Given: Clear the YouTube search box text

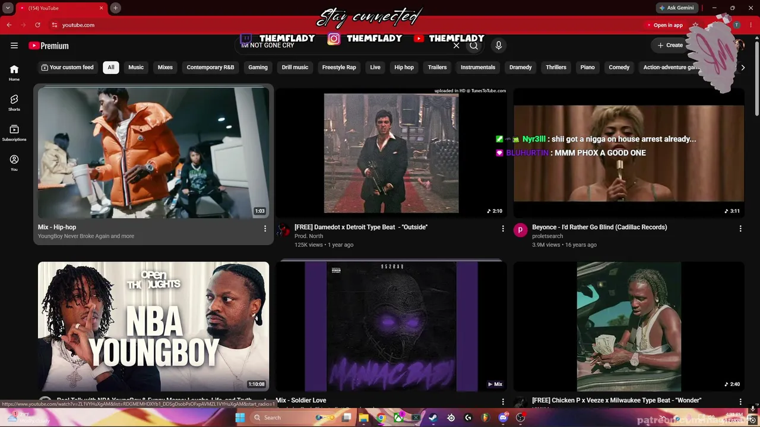Looking at the screenshot, I should pyautogui.click(x=456, y=46).
